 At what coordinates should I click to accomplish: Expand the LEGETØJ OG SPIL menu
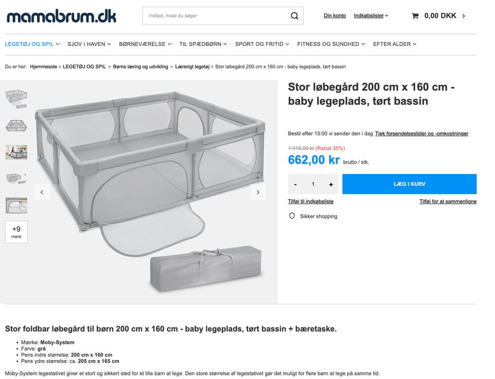pos(32,44)
